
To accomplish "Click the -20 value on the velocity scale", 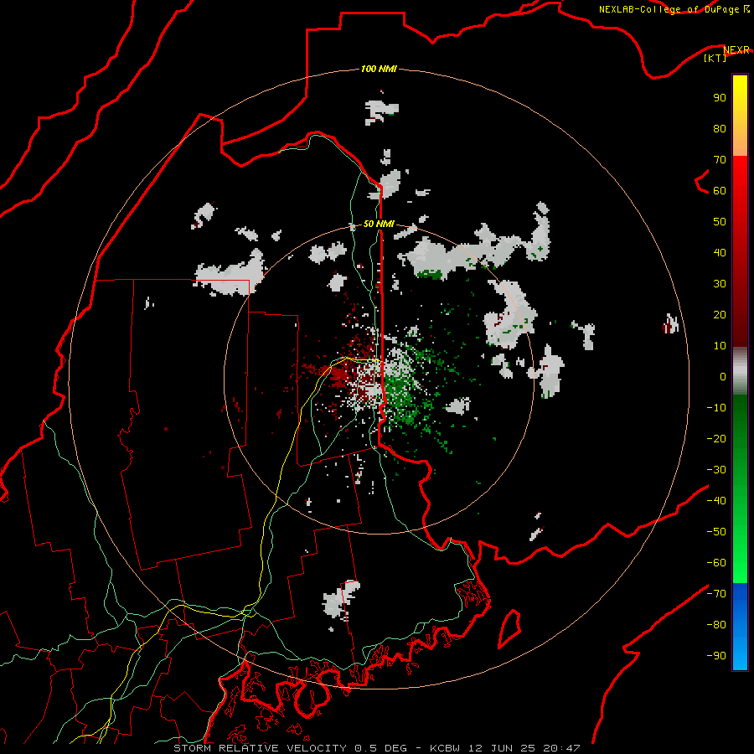I will [716, 438].
